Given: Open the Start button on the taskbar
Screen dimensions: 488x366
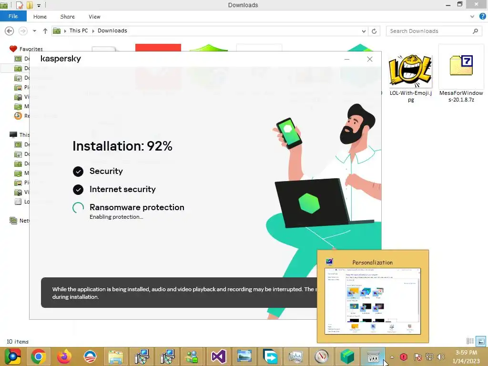Looking at the screenshot, I should pos(12,356).
